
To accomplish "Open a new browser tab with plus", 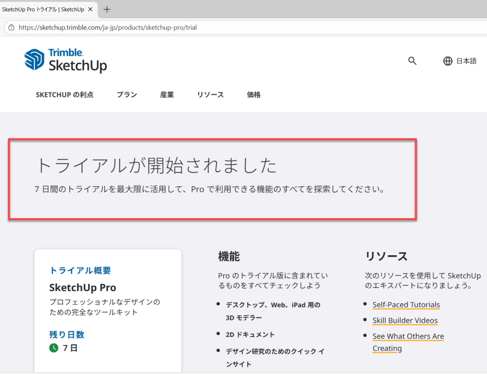I will (x=107, y=9).
